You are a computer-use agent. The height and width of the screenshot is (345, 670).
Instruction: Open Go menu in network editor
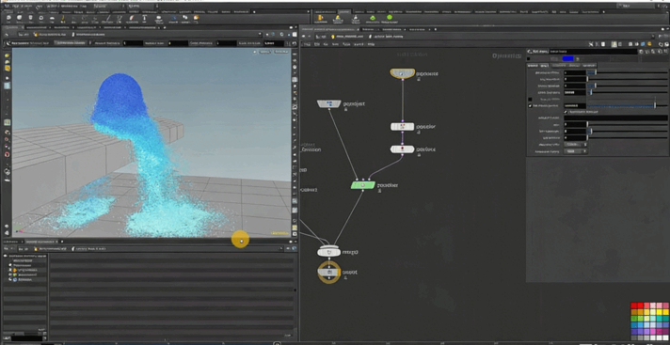click(326, 44)
